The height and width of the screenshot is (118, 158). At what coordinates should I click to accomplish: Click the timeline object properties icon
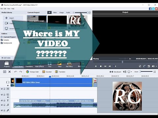(x=5, y=72)
